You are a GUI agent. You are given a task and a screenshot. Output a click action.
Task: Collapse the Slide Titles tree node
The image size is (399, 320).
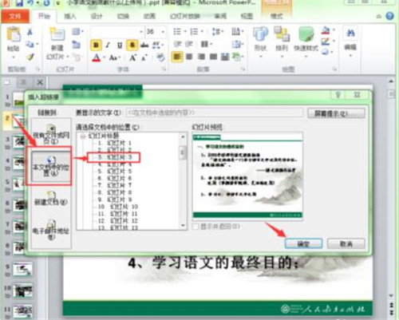tap(83, 136)
